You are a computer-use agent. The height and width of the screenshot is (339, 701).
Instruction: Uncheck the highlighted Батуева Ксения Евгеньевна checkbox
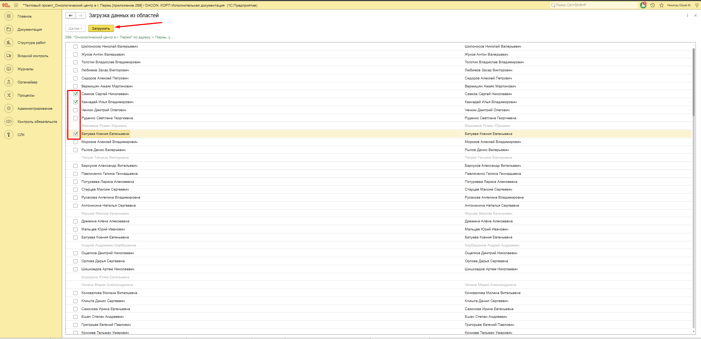click(x=76, y=134)
